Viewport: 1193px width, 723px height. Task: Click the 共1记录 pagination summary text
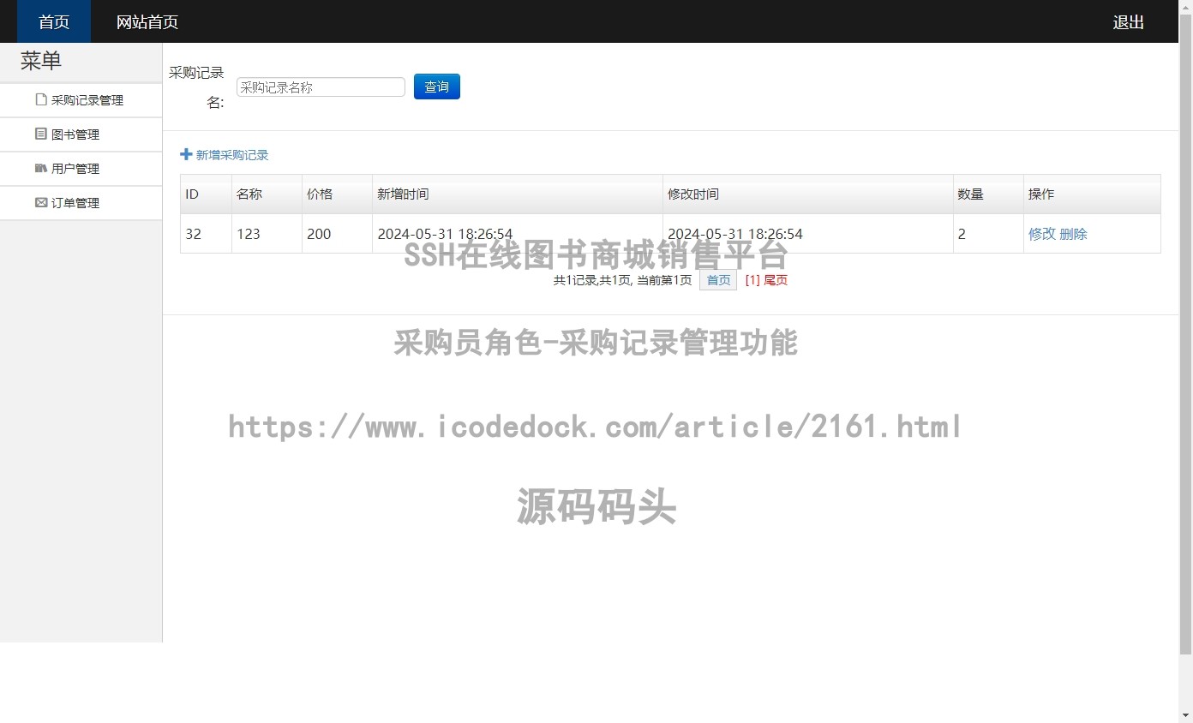point(622,280)
